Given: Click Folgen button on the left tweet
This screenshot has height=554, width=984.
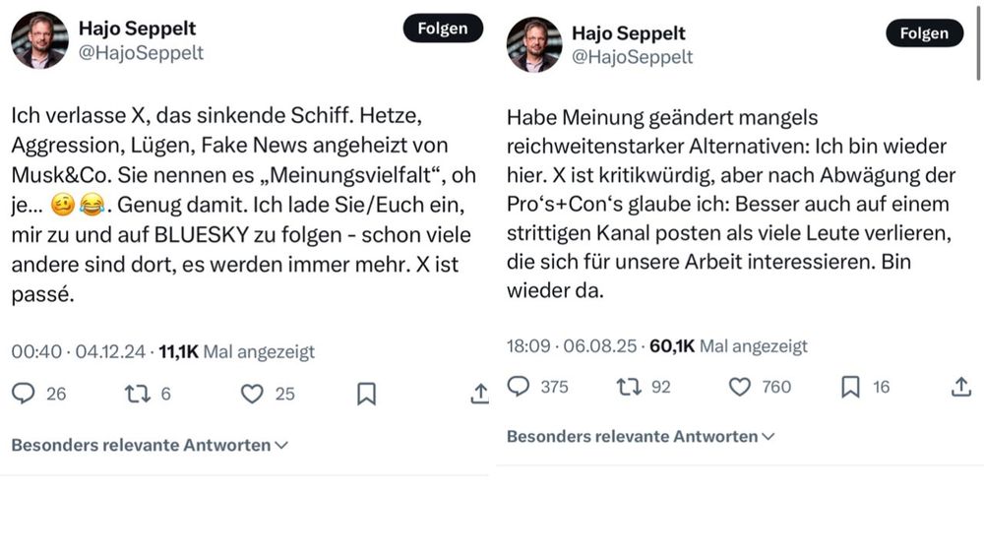Looking at the screenshot, I should (443, 29).
